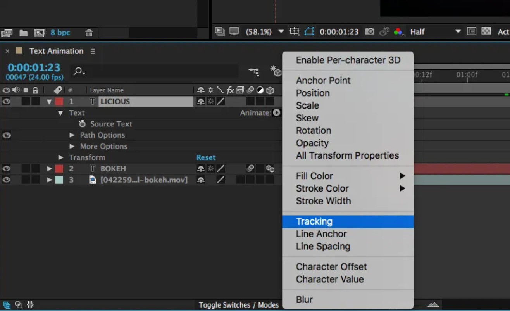Screen dimensions: 510x311
Task: Open the Half resolution dropdown
Action: coord(458,32)
